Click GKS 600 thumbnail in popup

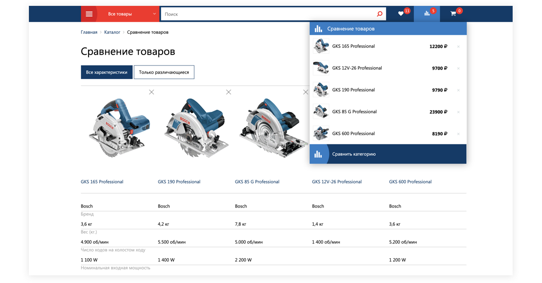[321, 134]
